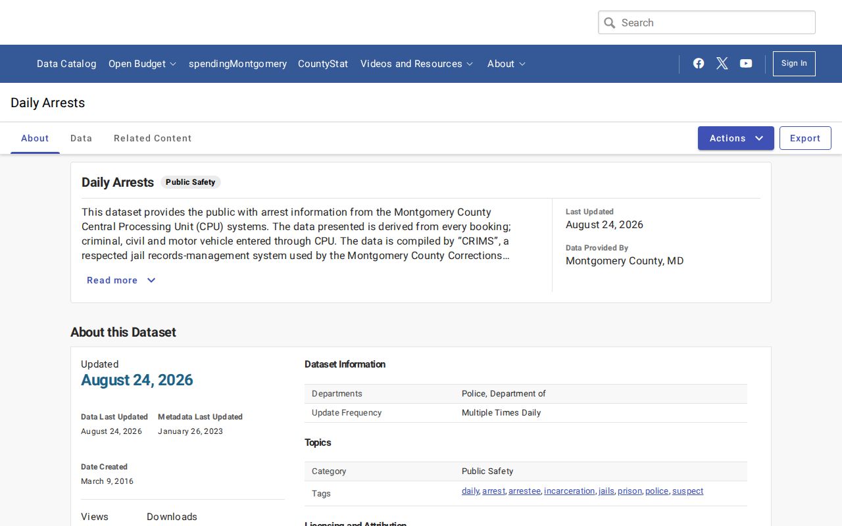The height and width of the screenshot is (526, 842).
Task: Open the 'prison' tag link
Action: pyautogui.click(x=630, y=491)
